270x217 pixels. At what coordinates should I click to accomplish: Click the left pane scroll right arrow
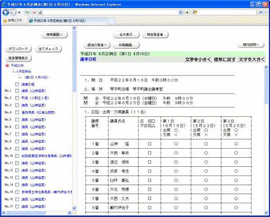click(x=70, y=213)
